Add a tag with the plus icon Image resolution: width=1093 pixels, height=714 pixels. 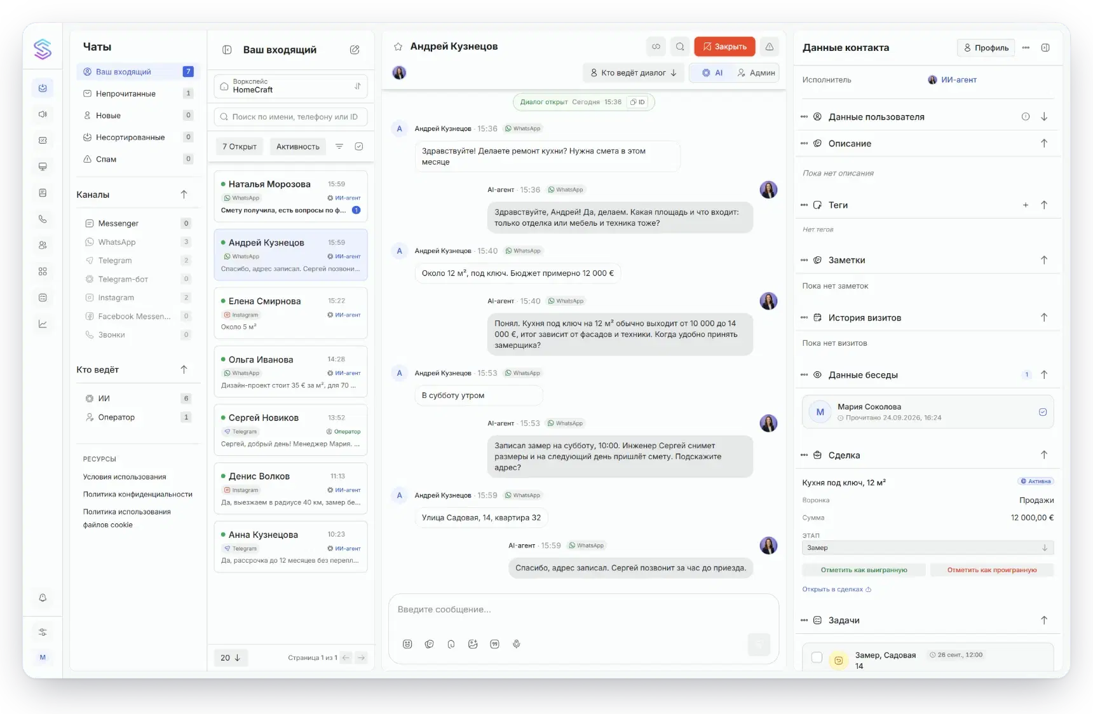pos(1025,205)
